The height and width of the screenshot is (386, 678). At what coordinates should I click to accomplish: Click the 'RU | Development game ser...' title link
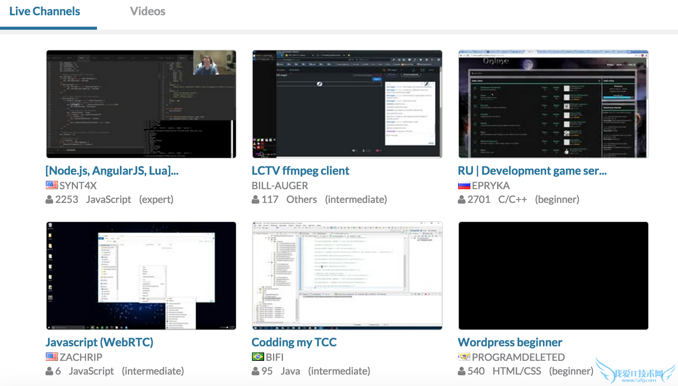[532, 170]
